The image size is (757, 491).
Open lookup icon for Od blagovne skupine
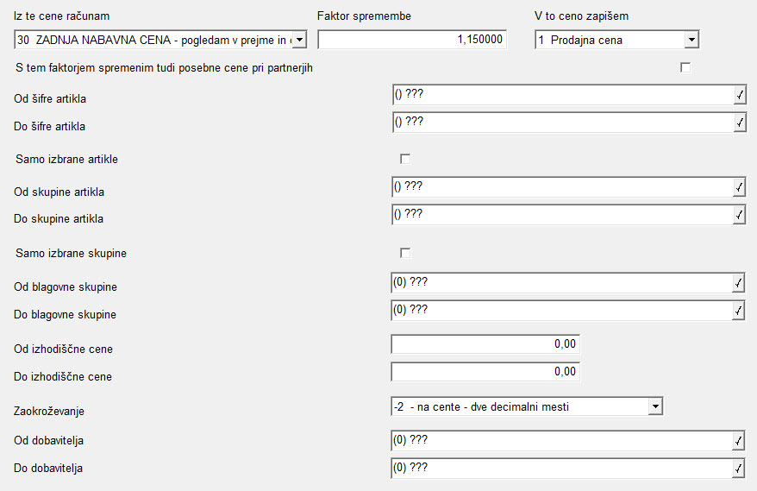(x=738, y=283)
